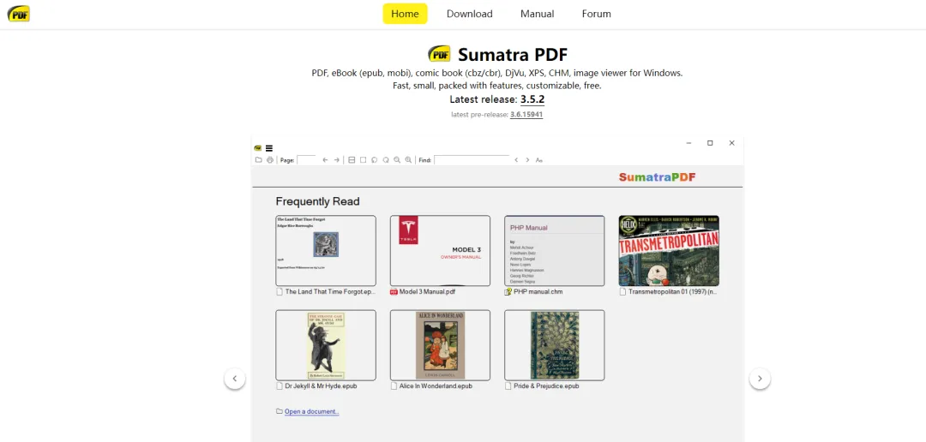
Task: Go to previous page with the left arrow
Action: pyautogui.click(x=326, y=160)
